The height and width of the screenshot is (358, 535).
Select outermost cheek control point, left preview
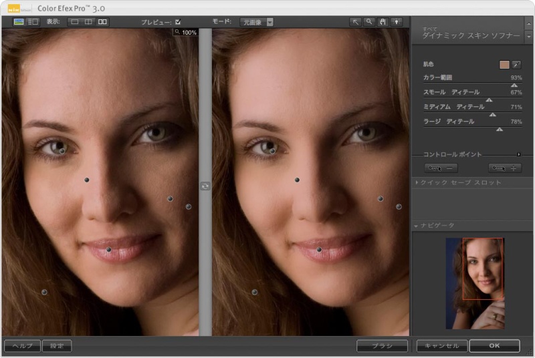[x=189, y=207]
